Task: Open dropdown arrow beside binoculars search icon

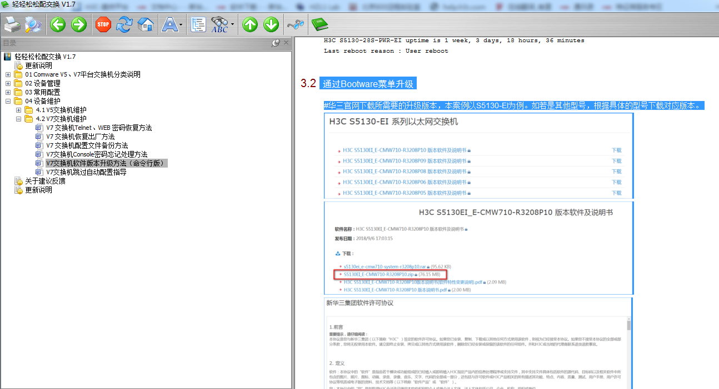Action: pos(232,24)
